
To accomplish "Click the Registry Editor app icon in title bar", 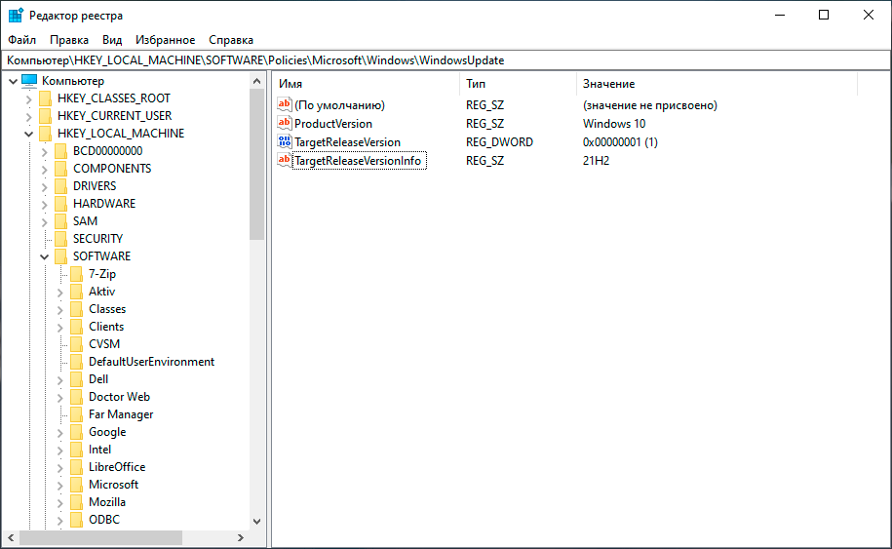I will [16, 15].
